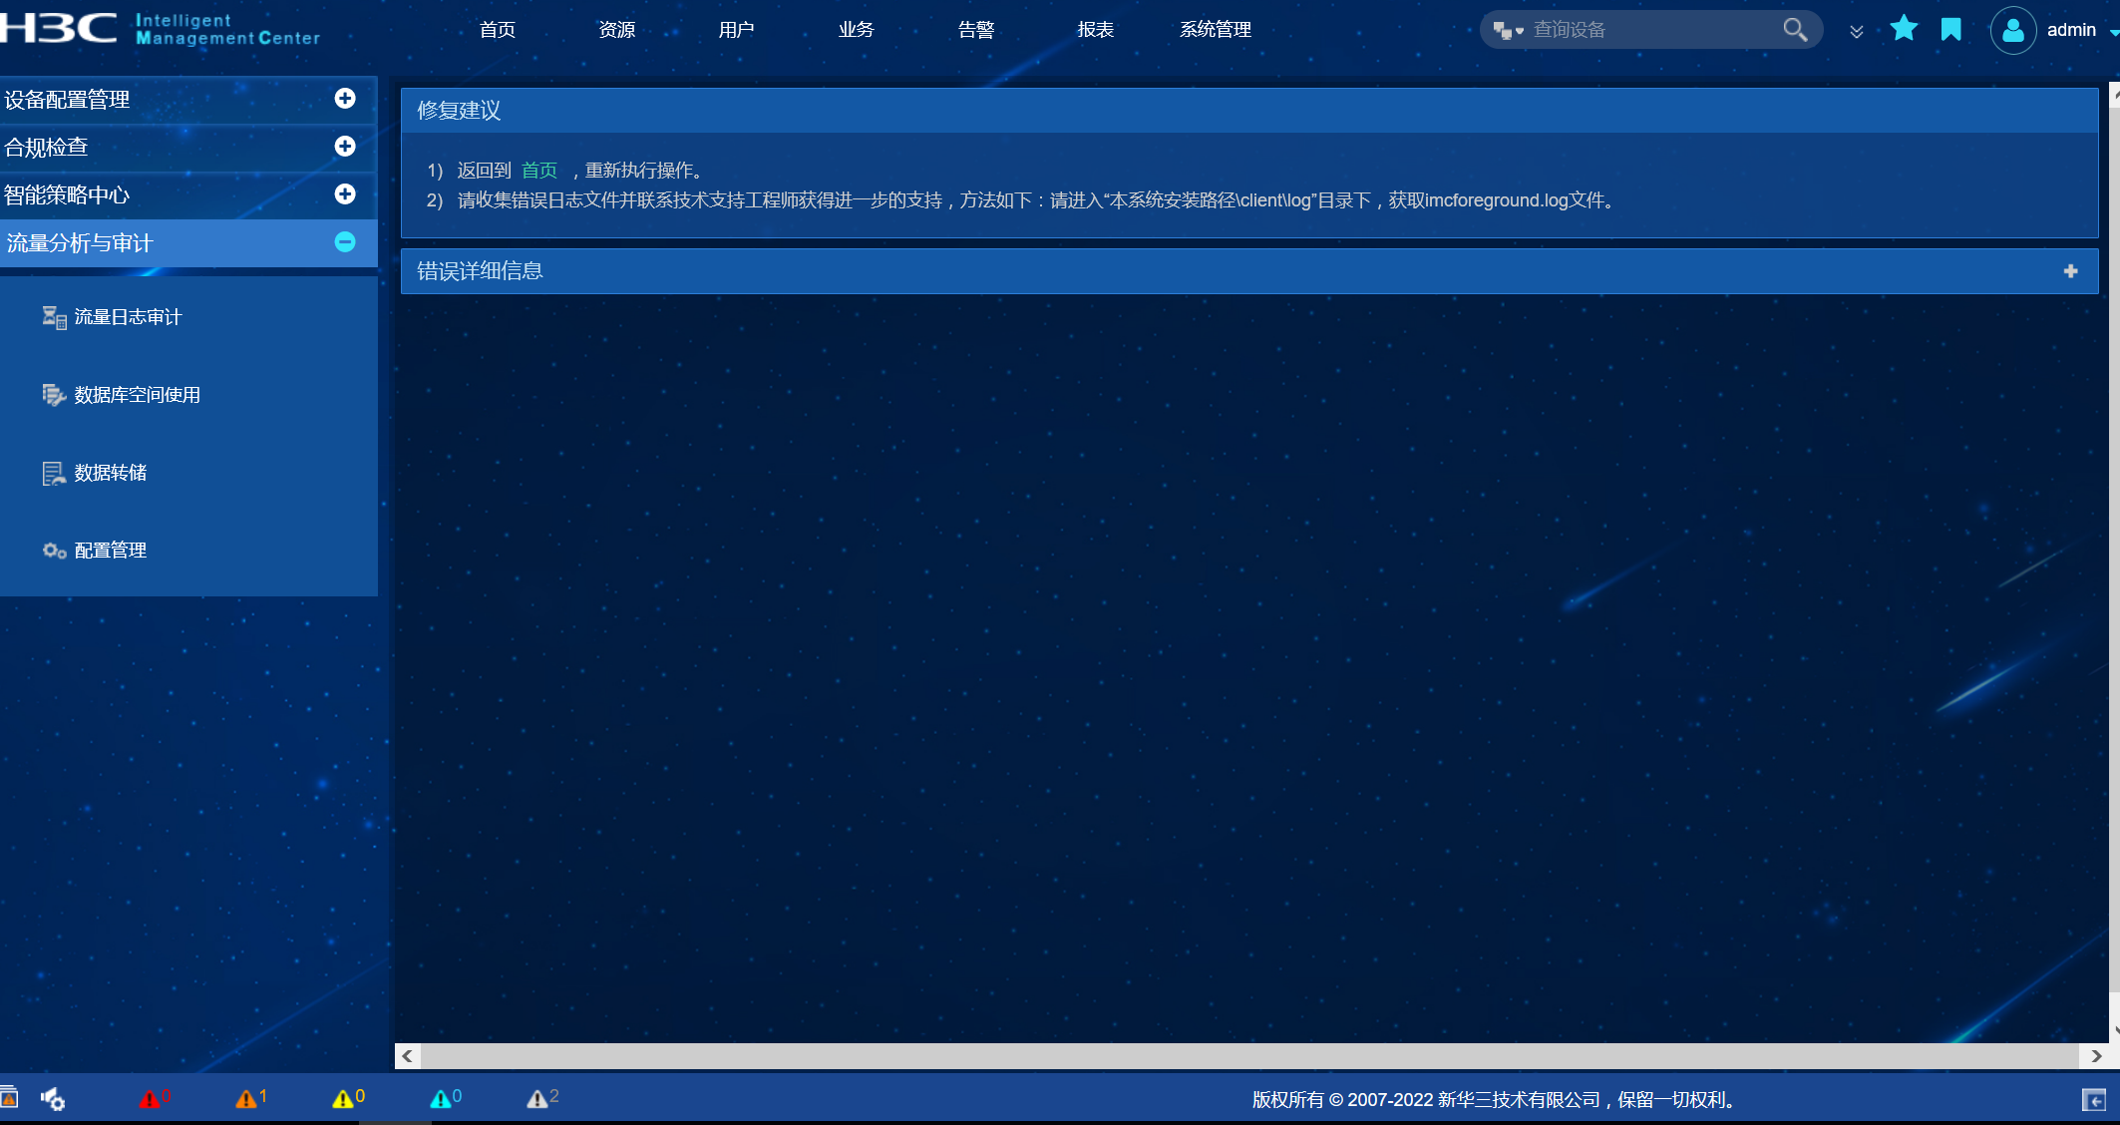This screenshot has width=2120, height=1125.
Task: Open device type dropdown in search box
Action: coord(1508,31)
